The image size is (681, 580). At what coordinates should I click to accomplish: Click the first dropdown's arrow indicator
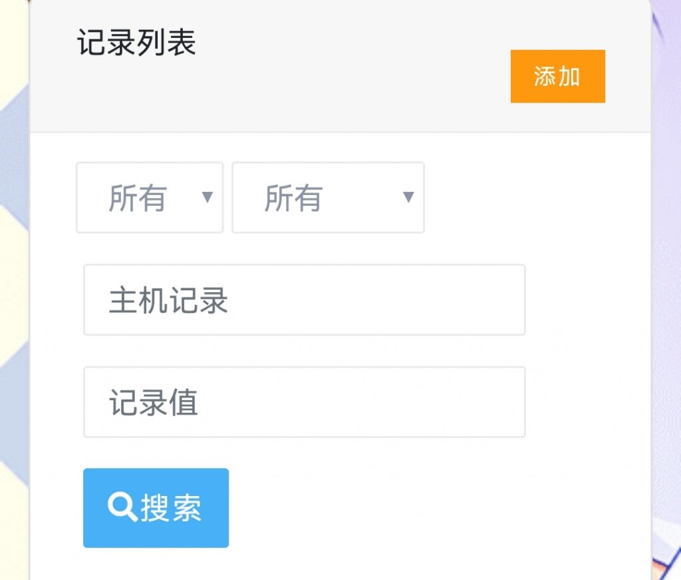207,197
